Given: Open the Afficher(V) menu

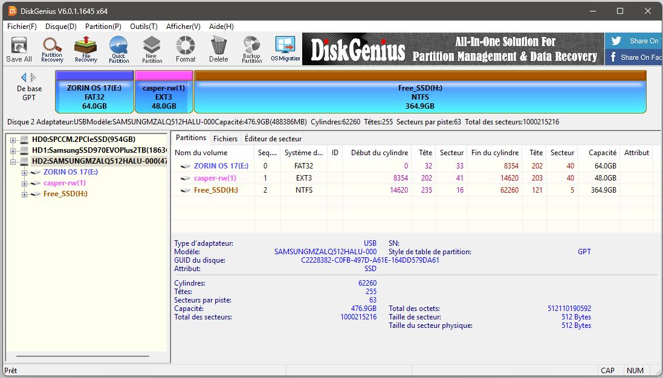Looking at the screenshot, I should 183,26.
